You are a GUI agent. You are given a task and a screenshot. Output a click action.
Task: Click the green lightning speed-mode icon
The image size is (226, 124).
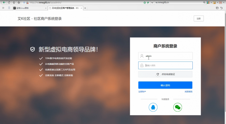(x=148, y=3)
